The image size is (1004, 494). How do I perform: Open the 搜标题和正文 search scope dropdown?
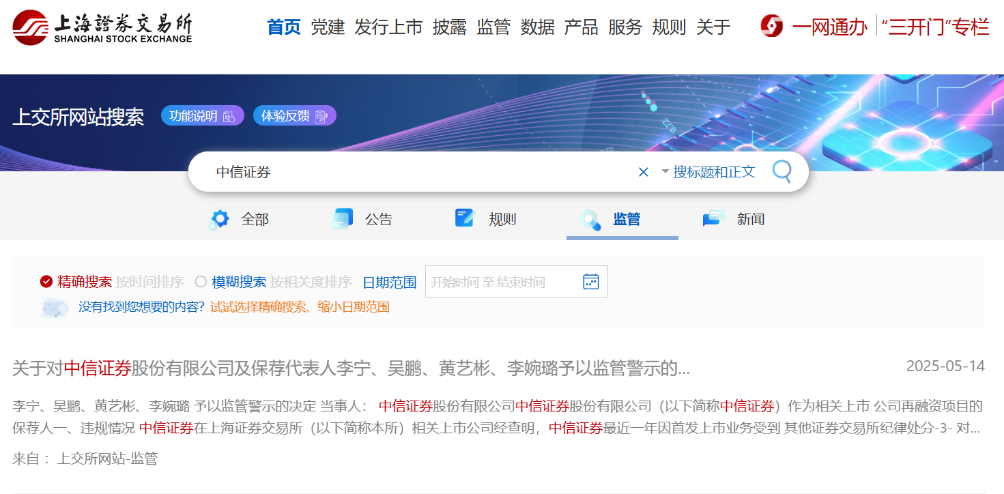pyautogui.click(x=708, y=172)
